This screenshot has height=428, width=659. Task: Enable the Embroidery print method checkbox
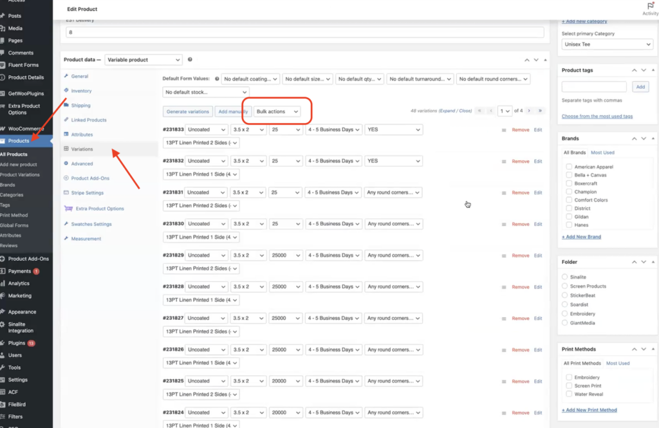(x=569, y=377)
